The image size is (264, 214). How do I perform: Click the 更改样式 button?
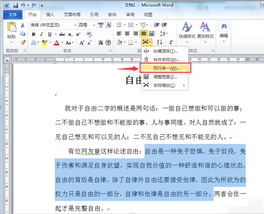pyautogui.click(x=205, y=32)
